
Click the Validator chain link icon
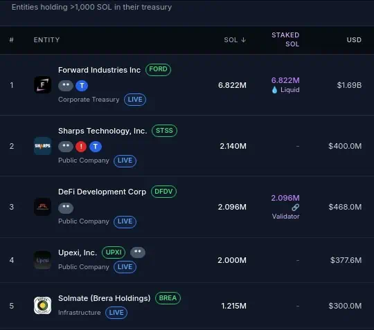coord(295,208)
